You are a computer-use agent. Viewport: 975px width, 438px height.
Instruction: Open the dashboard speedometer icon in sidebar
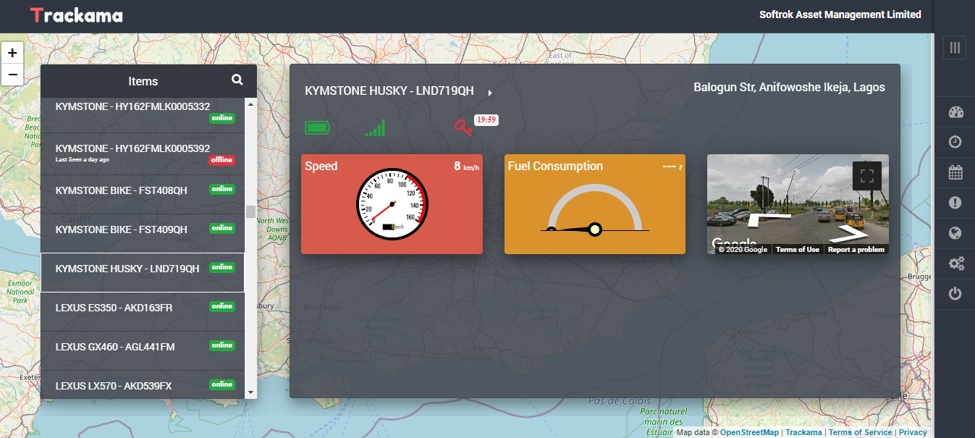click(x=955, y=112)
